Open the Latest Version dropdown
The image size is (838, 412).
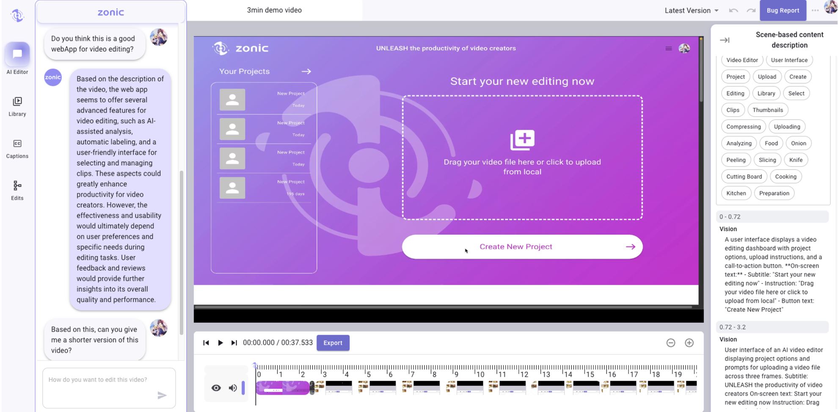(691, 11)
